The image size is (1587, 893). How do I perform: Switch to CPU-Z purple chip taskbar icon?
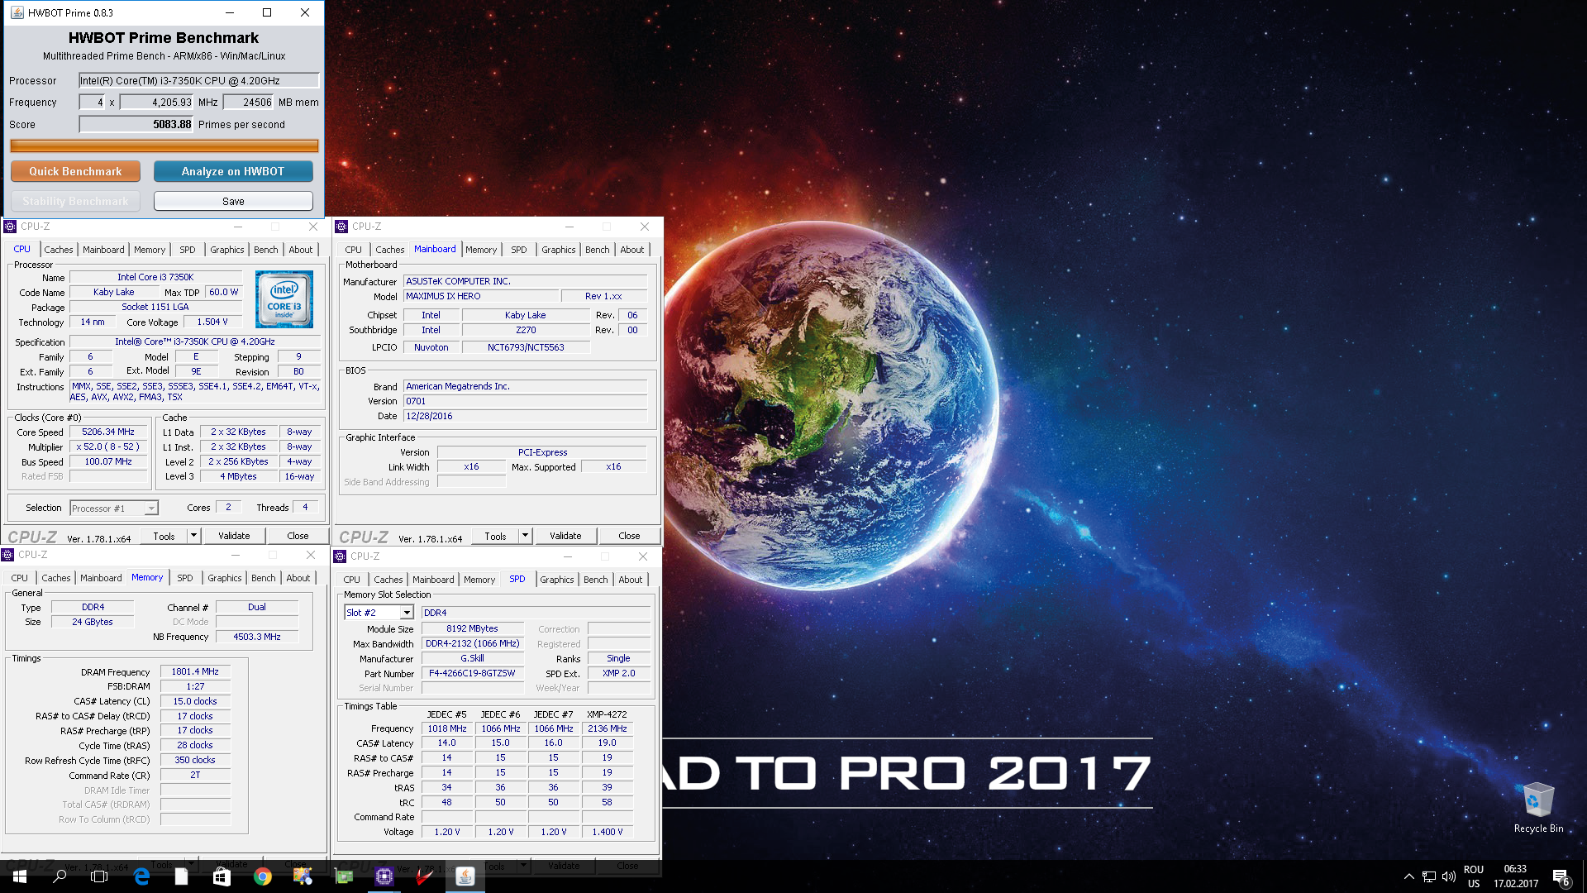tap(384, 876)
